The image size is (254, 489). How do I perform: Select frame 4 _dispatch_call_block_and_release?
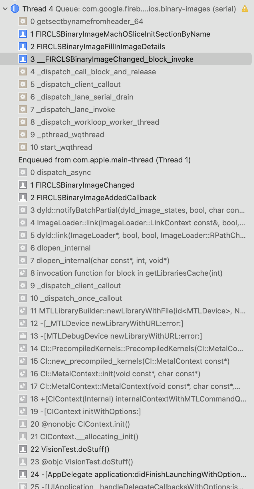(93, 72)
